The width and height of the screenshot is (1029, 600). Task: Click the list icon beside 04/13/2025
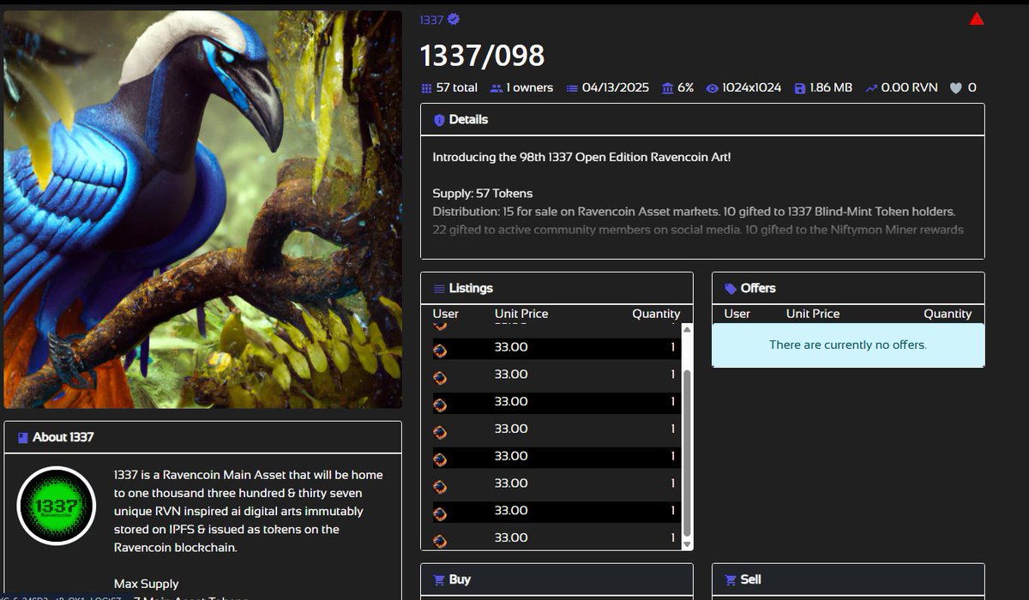tap(572, 88)
